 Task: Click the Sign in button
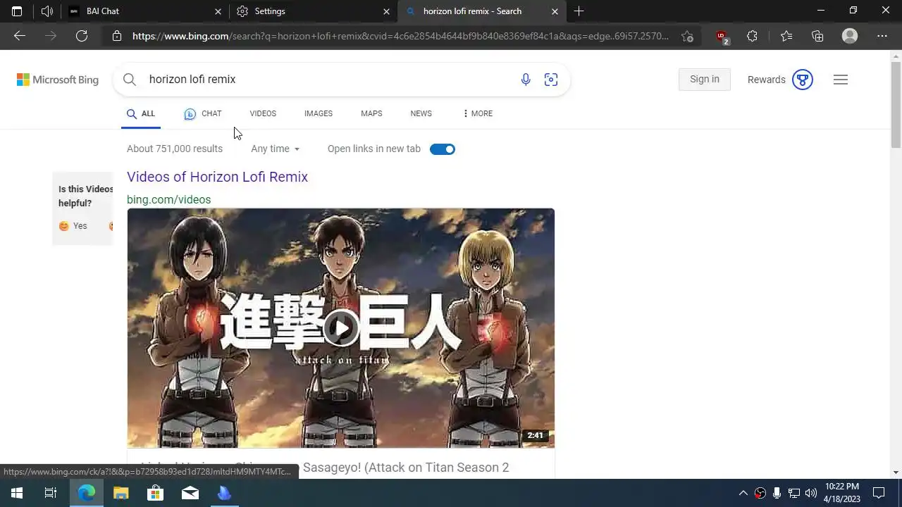(x=705, y=79)
